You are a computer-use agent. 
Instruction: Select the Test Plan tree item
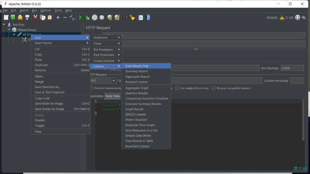18,25
